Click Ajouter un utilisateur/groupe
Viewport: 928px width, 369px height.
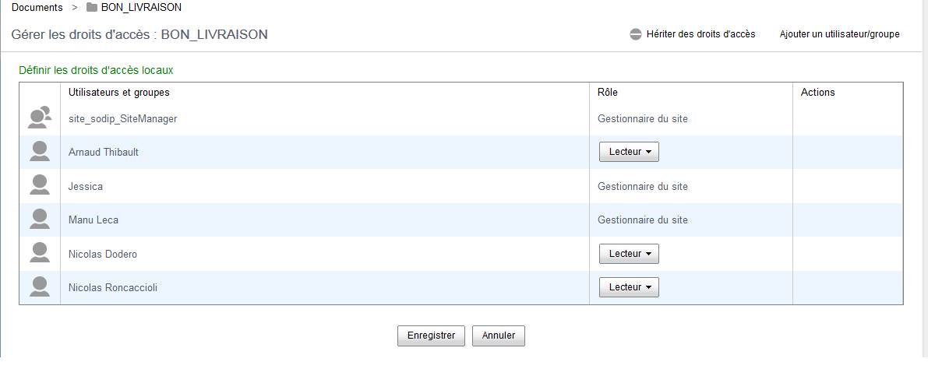point(839,34)
